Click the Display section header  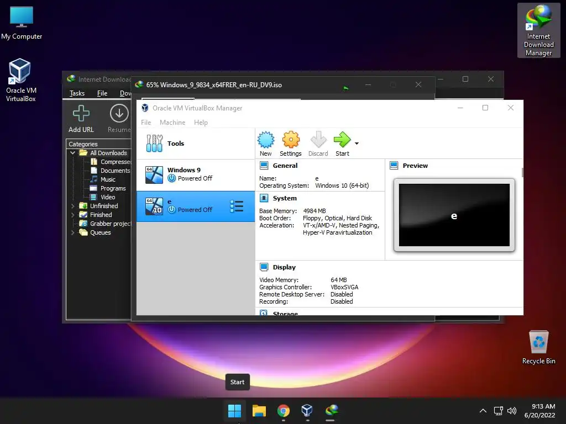coord(284,267)
